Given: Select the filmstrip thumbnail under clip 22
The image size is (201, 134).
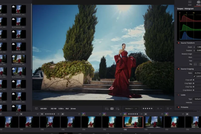Looking at the screenshot, I should pos(112,122).
